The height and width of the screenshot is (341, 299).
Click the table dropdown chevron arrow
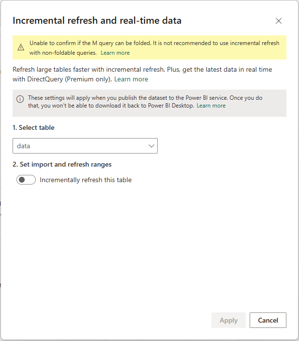(x=151, y=146)
